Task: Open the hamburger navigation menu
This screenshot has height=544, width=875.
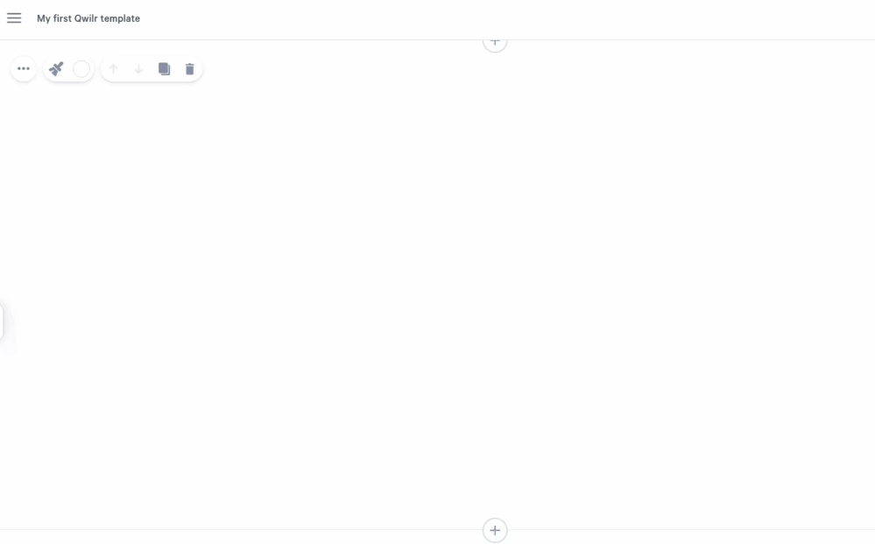Action: click(14, 18)
